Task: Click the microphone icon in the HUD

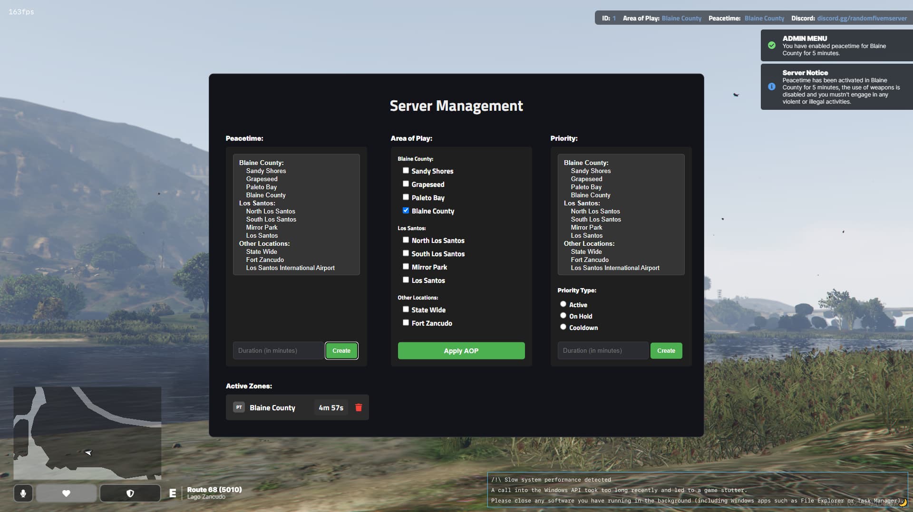Action: 23,493
